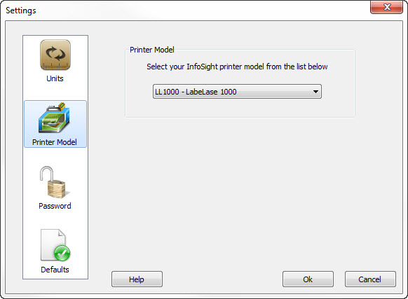The width and height of the screenshot is (408, 299).
Task: Click blank area inside Printer Model group box
Action: [x=239, y=108]
